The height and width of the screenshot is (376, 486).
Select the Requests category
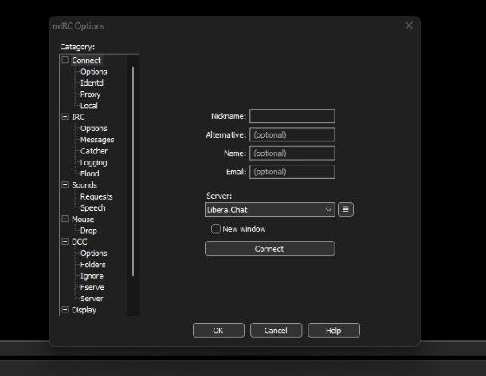pos(96,196)
